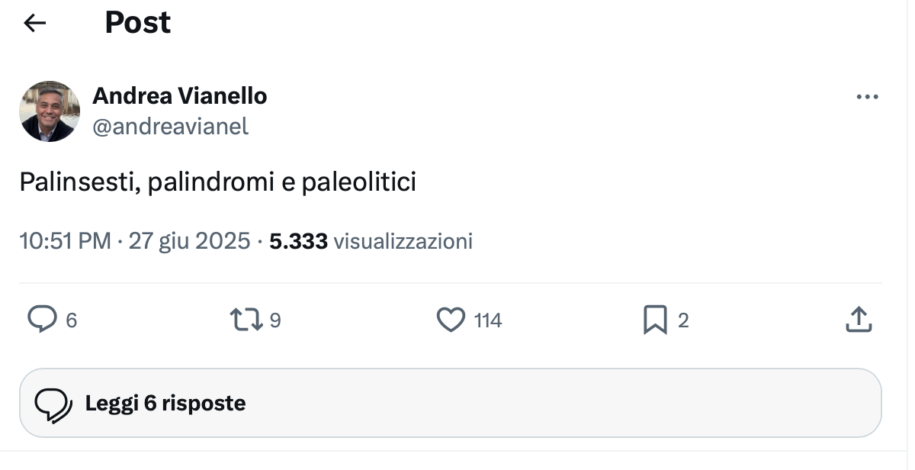Image resolution: width=915 pixels, height=470 pixels.
Task: Click the like count 114
Action: coord(488,320)
